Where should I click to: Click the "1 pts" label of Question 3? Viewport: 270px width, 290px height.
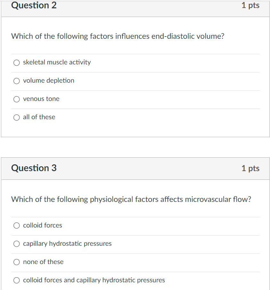pos(250,168)
